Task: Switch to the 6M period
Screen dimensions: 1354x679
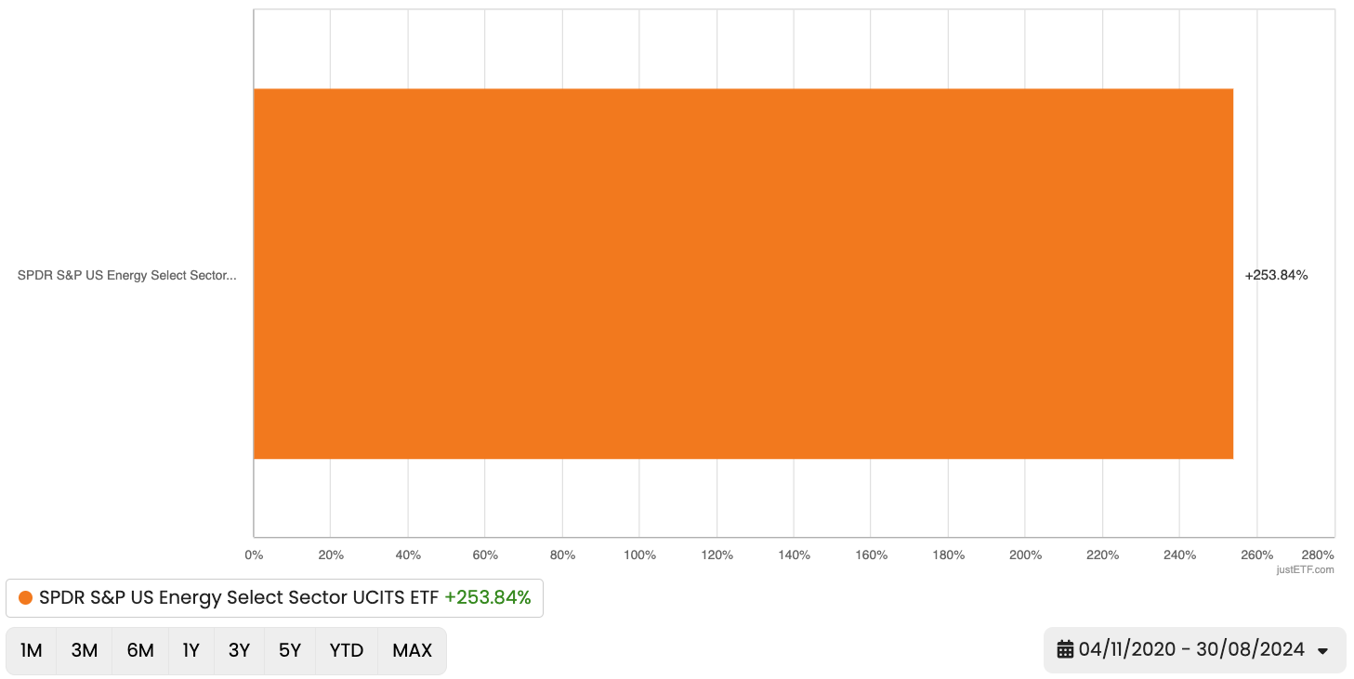Action: point(140,650)
